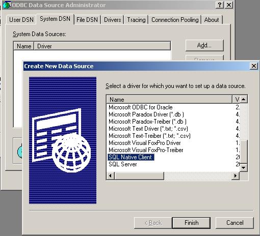Click the horizontal scroll right arrow
Viewport: 260px width, 236px height.
coord(236,175)
